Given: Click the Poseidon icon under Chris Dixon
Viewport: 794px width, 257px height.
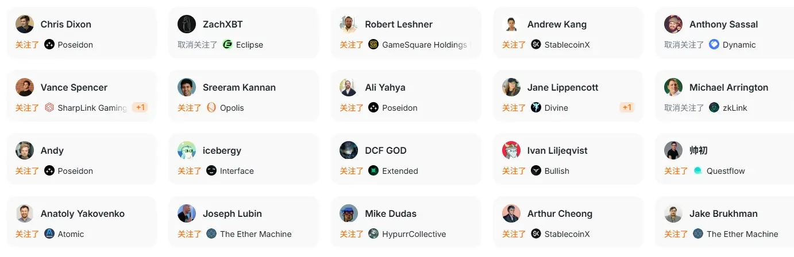Looking at the screenshot, I should point(49,45).
